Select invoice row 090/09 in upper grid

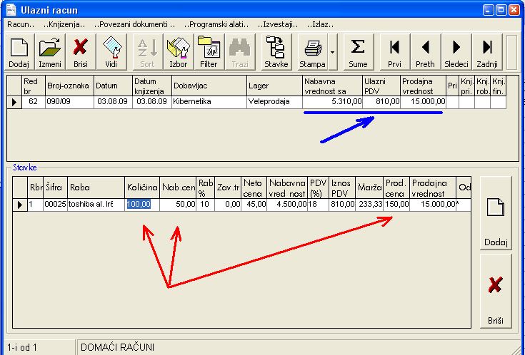(x=69, y=102)
